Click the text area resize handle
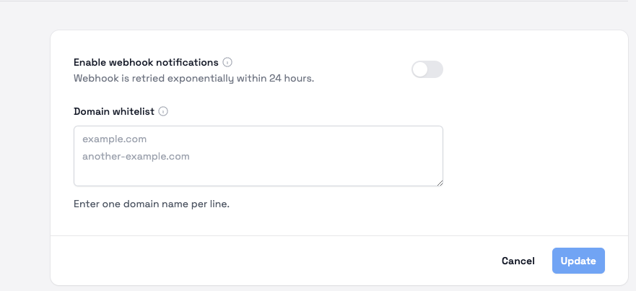Image resolution: width=636 pixels, height=291 pixels. coord(438,182)
